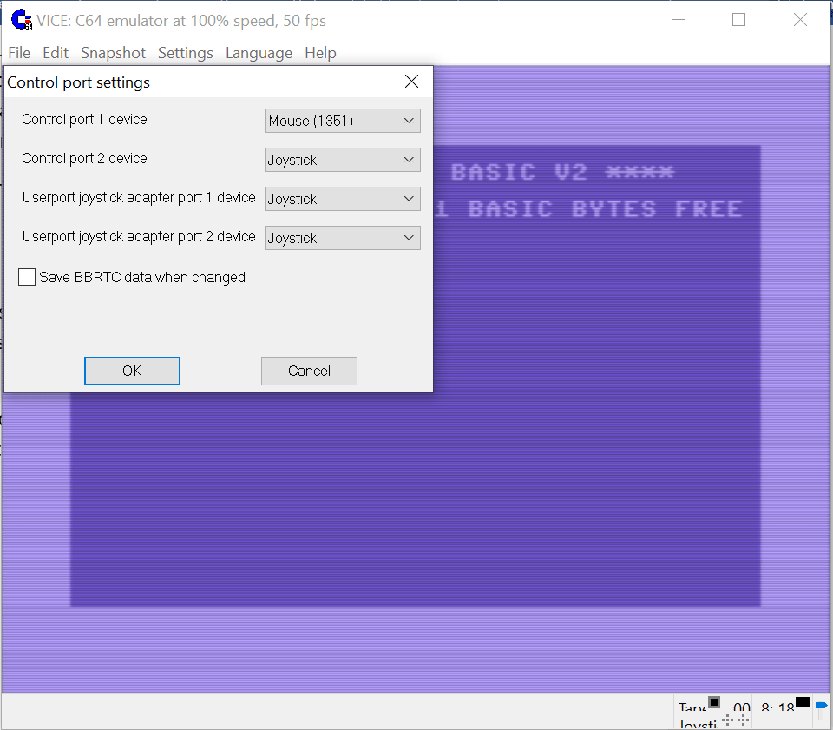
Task: Open Userport joystick adapter port 1 dropdown
Action: tap(342, 199)
